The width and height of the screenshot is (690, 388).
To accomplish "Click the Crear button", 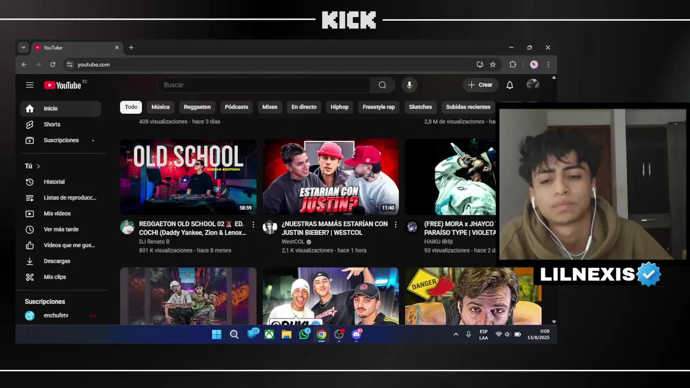I will pyautogui.click(x=480, y=85).
